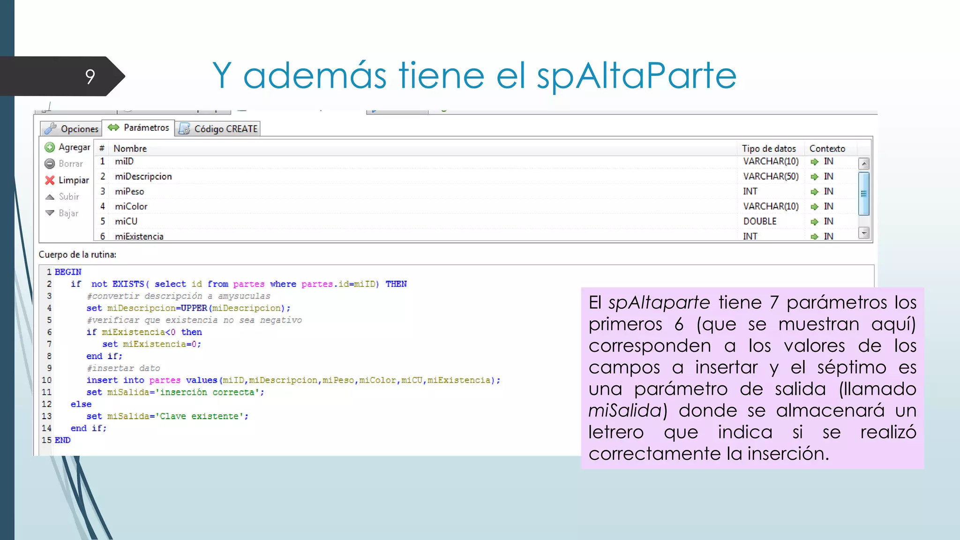Click the IN arrow icon for miPeso
Viewport: 960px width, 540px height.
coord(815,192)
